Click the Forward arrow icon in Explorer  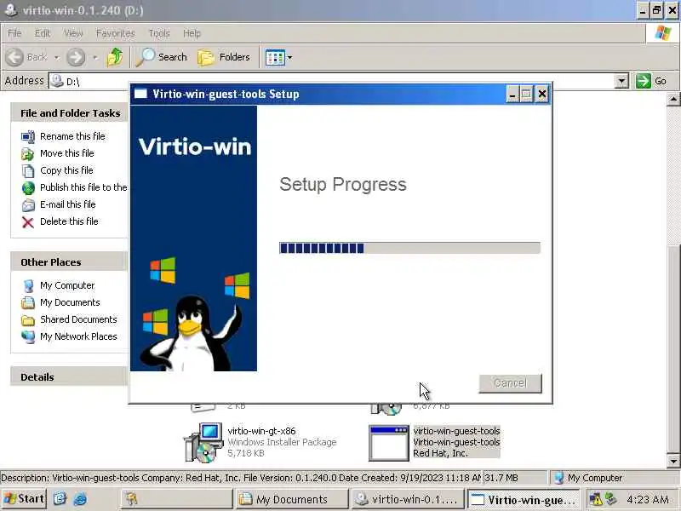[x=76, y=57]
